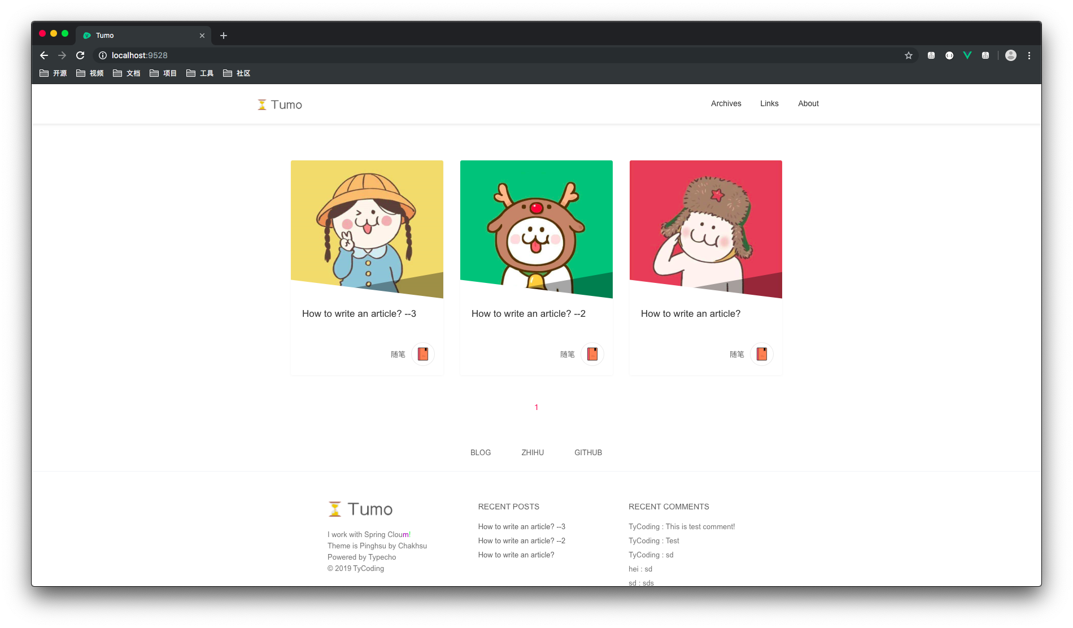Open the 视频 bookmarks folder
The image size is (1073, 628).
pos(90,73)
